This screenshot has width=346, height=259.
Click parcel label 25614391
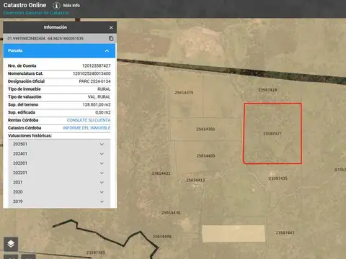point(205,129)
